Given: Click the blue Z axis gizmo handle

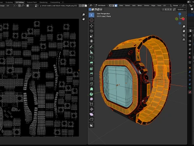Looking at the screenshot, I should (180, 14).
